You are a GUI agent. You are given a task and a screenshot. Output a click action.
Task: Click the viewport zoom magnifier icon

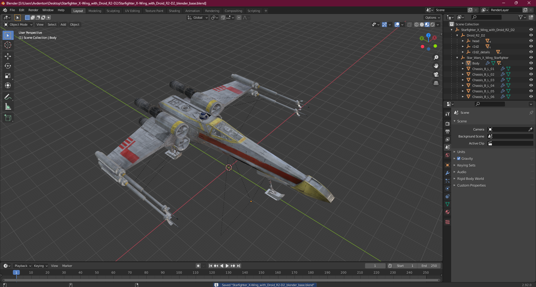[436, 57]
